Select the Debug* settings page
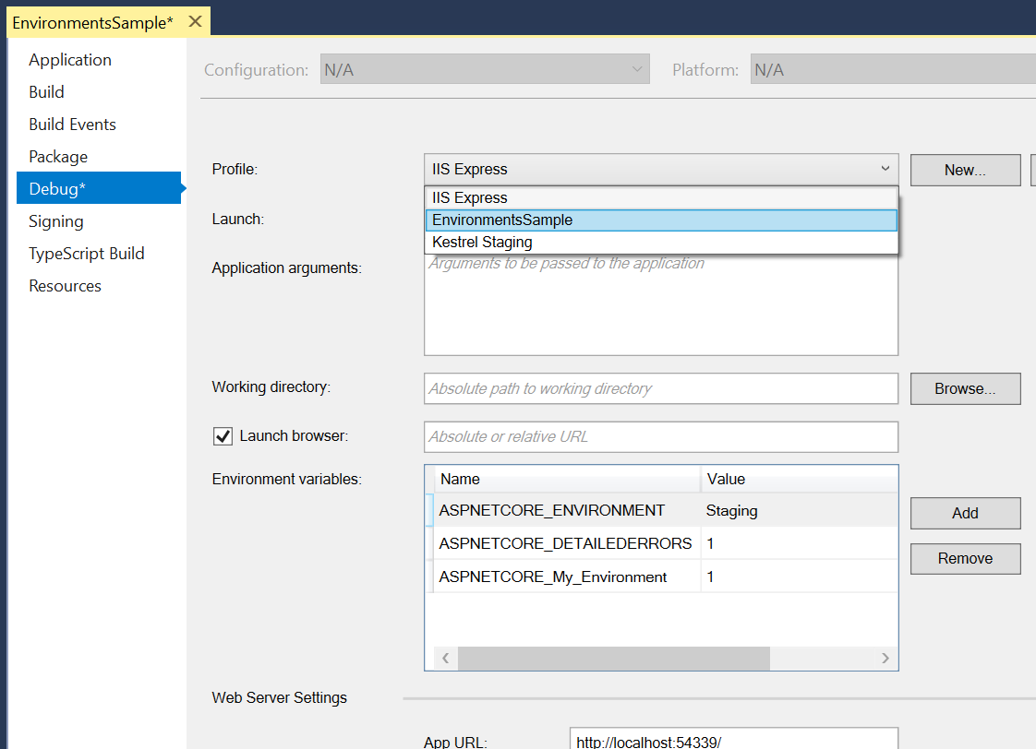The width and height of the screenshot is (1036, 749). coord(99,188)
